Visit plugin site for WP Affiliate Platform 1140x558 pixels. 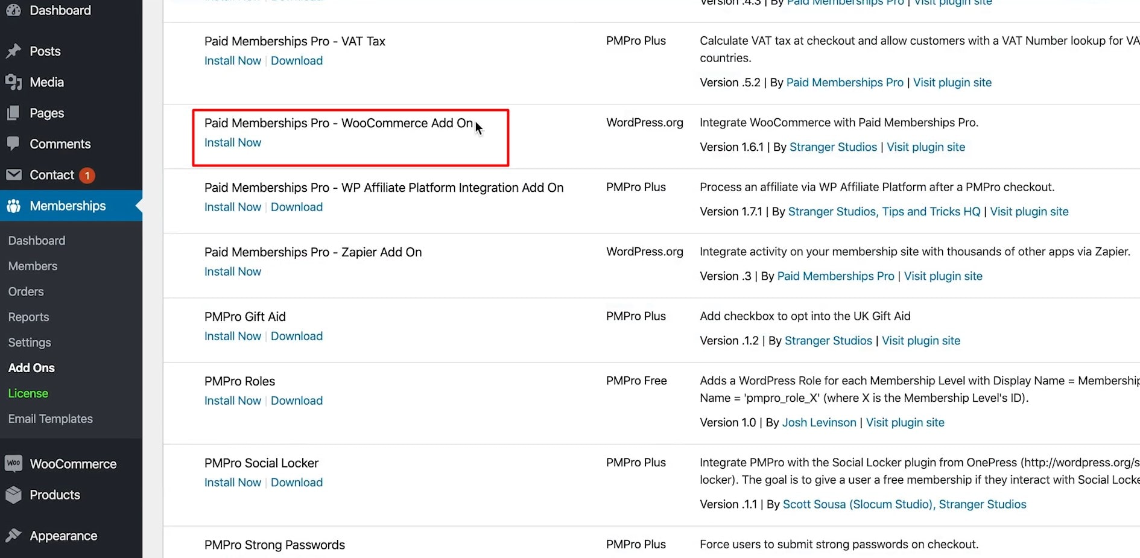(x=1029, y=212)
